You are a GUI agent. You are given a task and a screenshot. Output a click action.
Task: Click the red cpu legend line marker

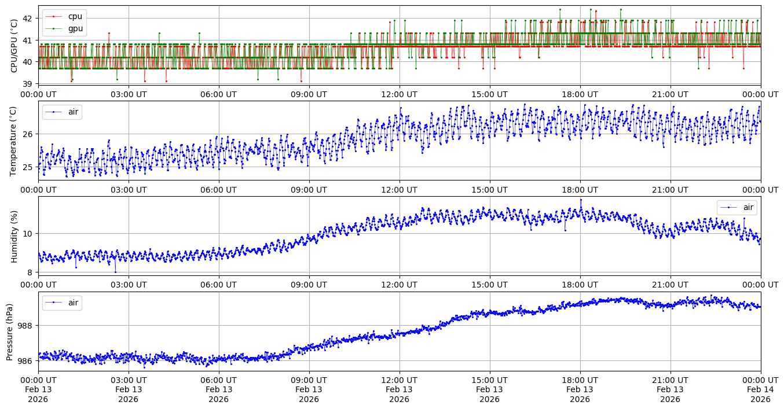54,17
